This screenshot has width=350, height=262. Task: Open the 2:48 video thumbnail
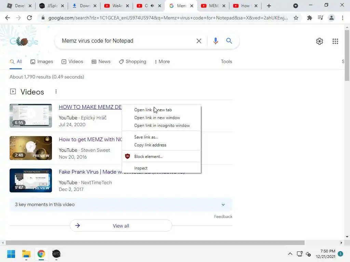point(31,148)
